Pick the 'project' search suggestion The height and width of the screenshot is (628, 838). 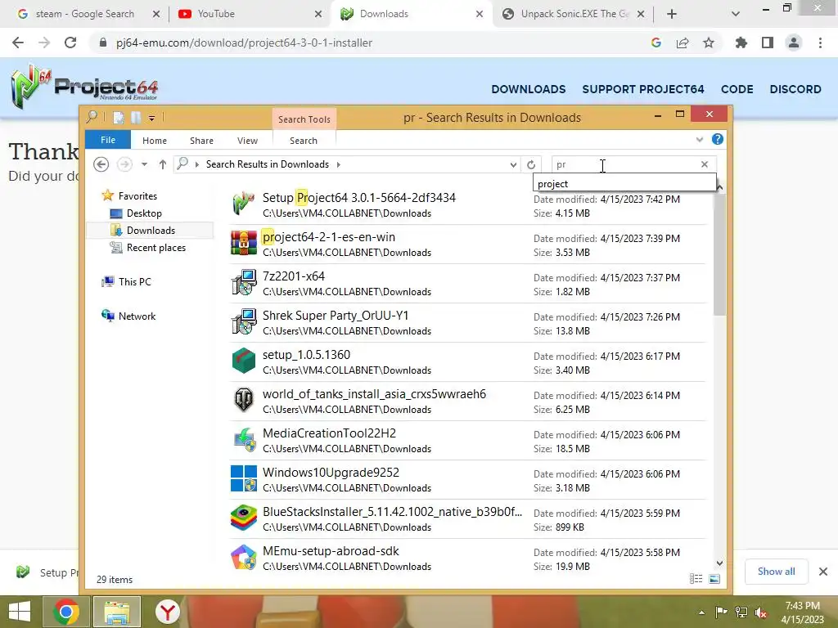624,184
